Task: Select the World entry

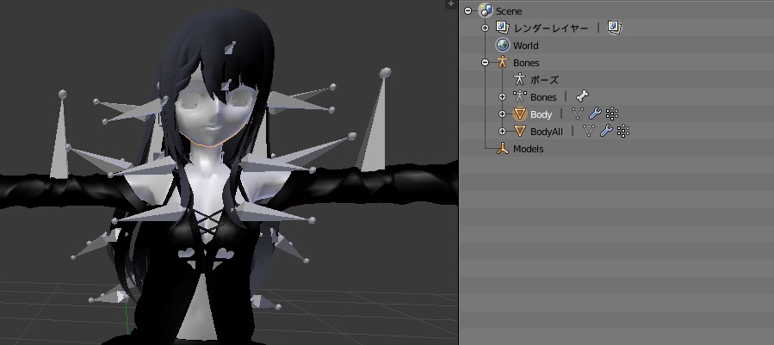Action: pyautogui.click(x=526, y=46)
